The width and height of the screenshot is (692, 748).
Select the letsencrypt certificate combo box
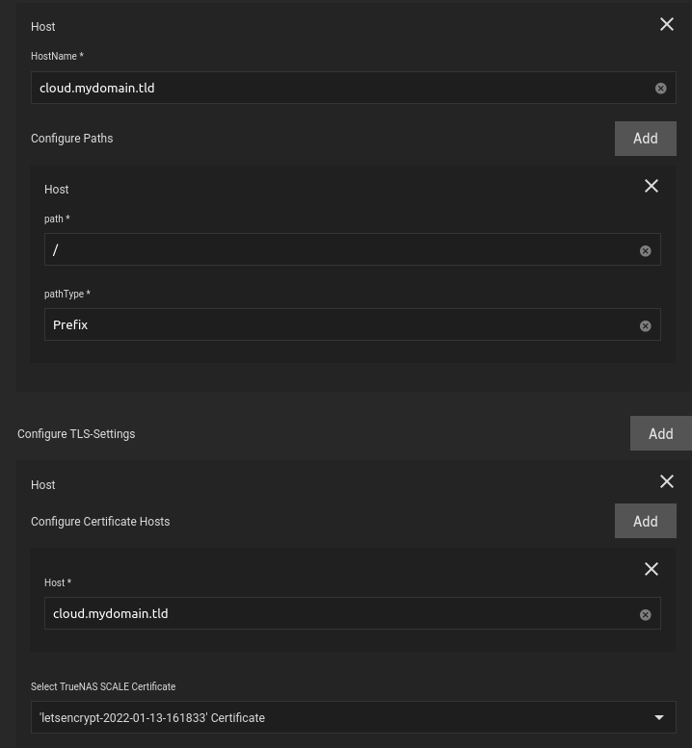pyautogui.click(x=337, y=718)
